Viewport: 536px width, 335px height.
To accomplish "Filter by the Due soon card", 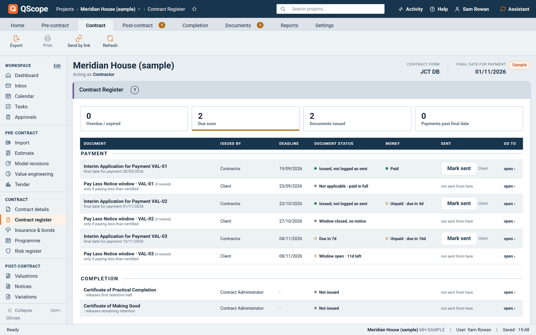I will point(246,119).
